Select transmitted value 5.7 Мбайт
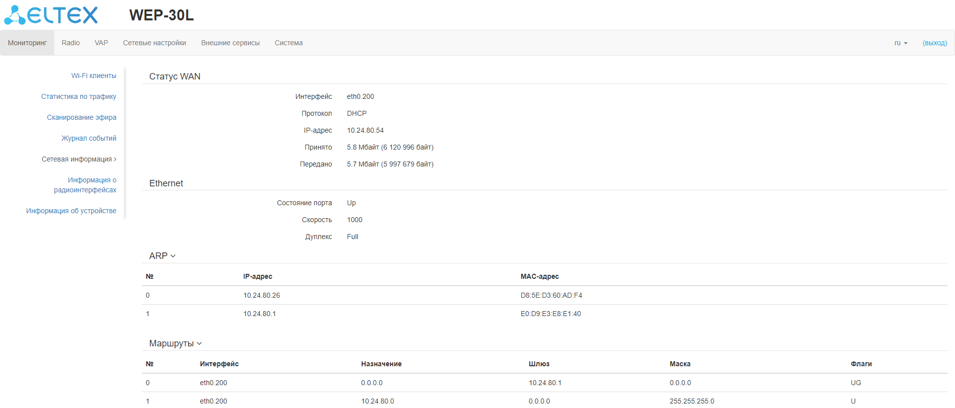Viewport: 955px width, 408px height. coord(390,164)
